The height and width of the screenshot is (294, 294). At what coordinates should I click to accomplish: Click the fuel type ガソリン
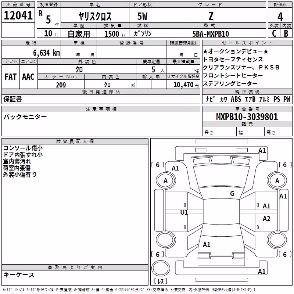pos(143,33)
